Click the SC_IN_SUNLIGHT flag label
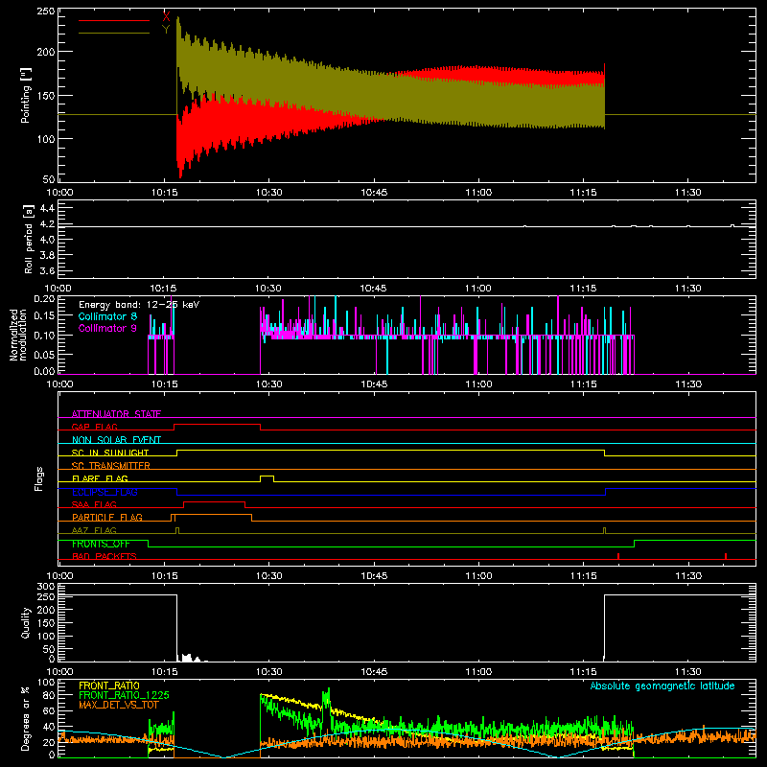Viewport: 767px width, 767px height. pos(110,453)
